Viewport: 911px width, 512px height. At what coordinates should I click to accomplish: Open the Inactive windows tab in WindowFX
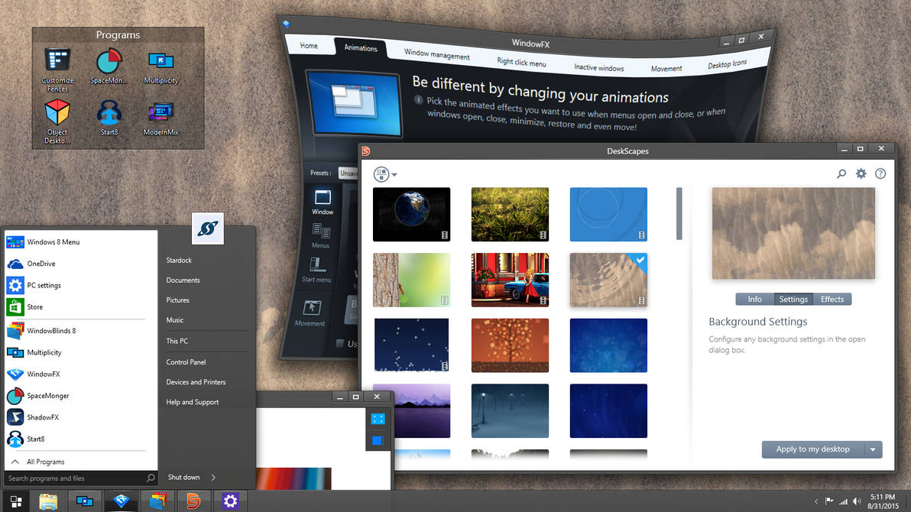click(x=599, y=67)
